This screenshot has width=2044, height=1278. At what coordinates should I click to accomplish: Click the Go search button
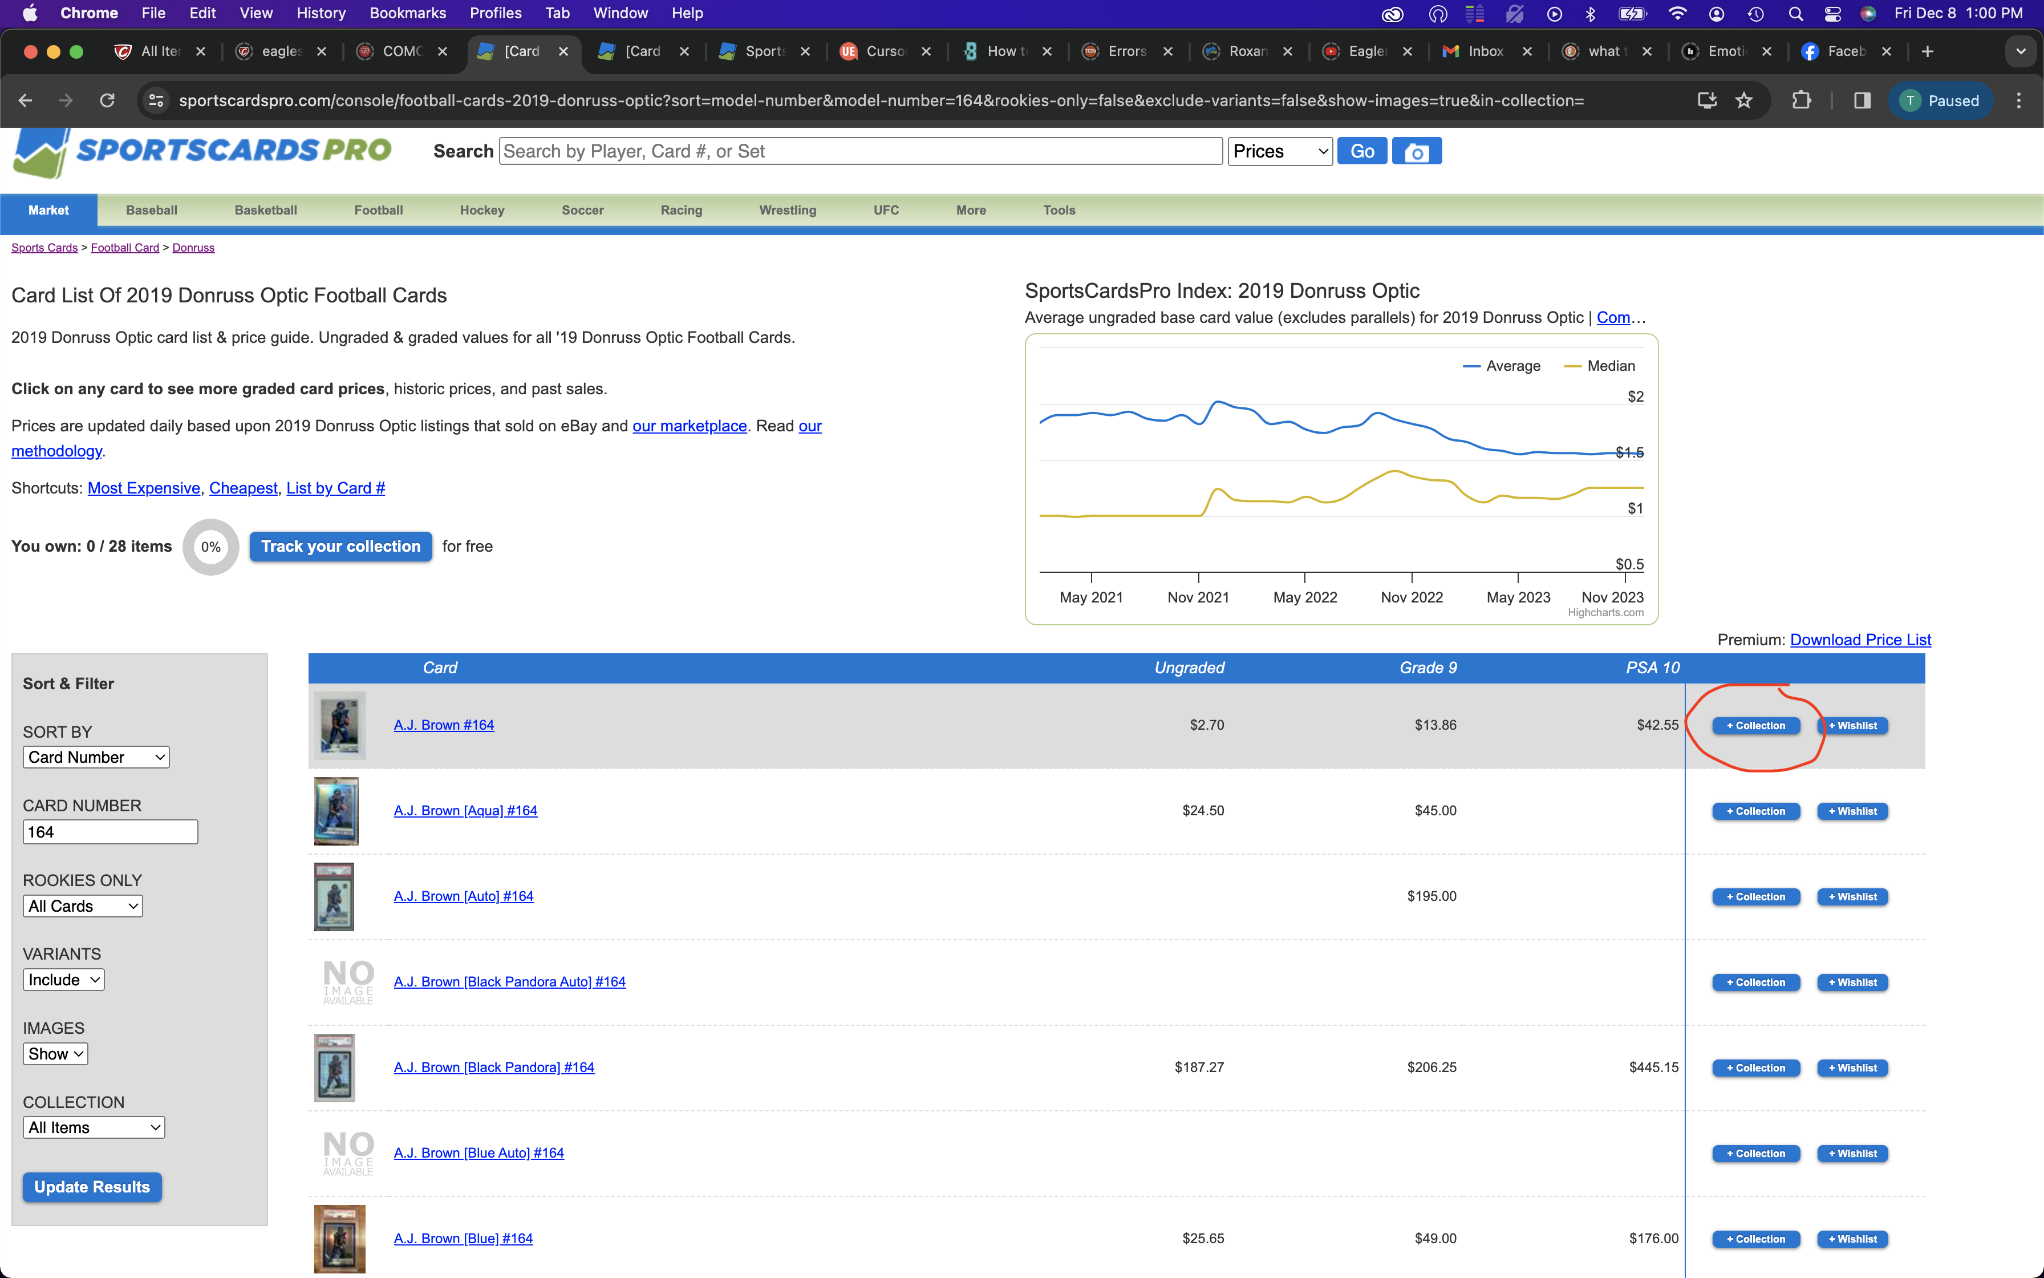tap(1361, 151)
